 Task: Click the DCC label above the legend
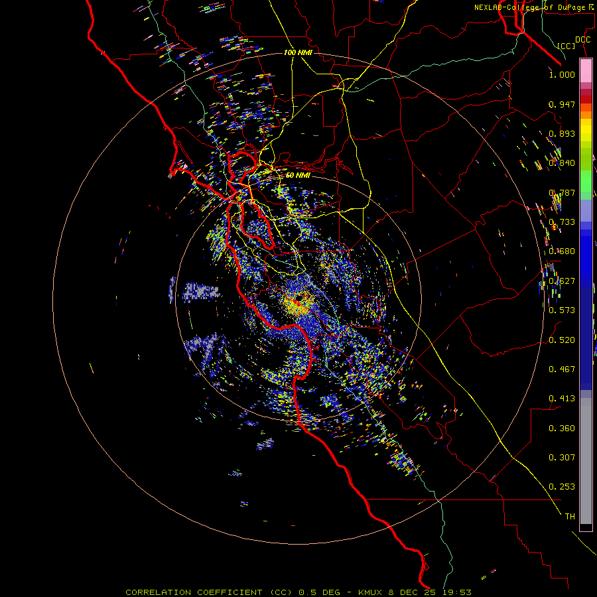click(x=582, y=40)
